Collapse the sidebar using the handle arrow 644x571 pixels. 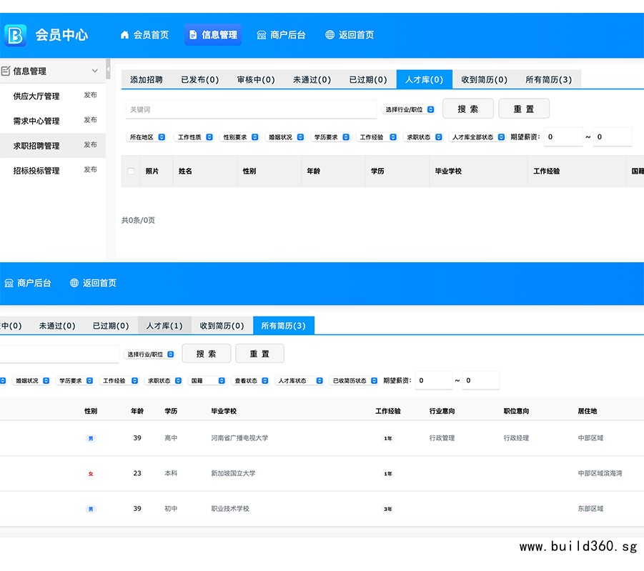click(x=108, y=69)
